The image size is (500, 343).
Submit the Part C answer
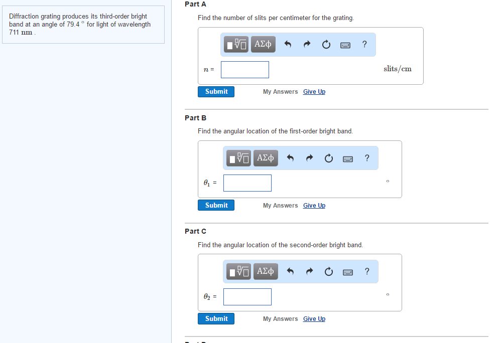(216, 319)
